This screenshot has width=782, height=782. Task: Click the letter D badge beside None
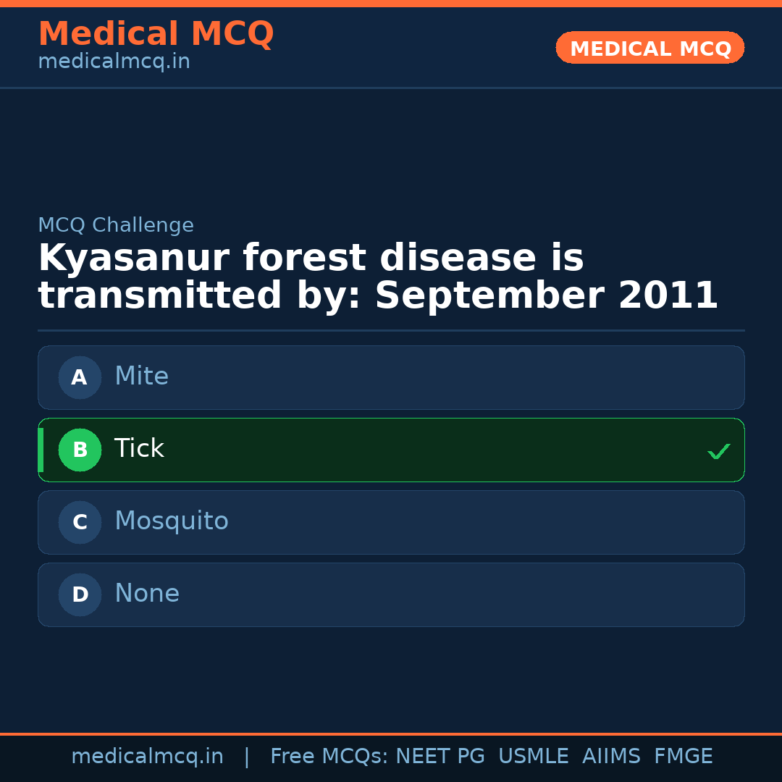click(x=80, y=594)
